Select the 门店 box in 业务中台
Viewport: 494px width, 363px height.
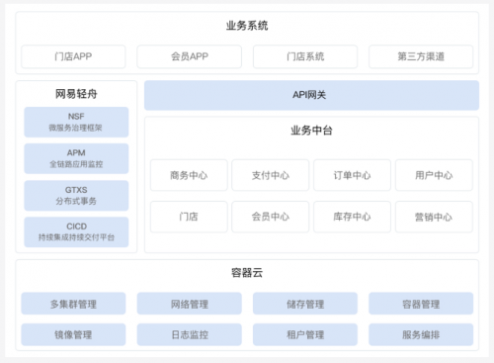point(189,217)
